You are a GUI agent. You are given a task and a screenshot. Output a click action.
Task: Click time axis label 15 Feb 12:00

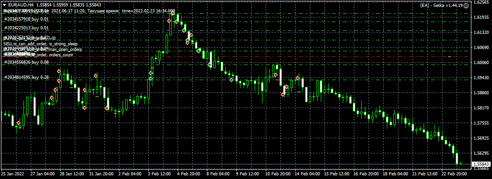[337, 174]
